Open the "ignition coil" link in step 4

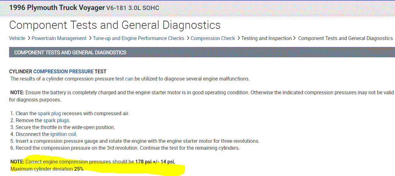pos(63,134)
